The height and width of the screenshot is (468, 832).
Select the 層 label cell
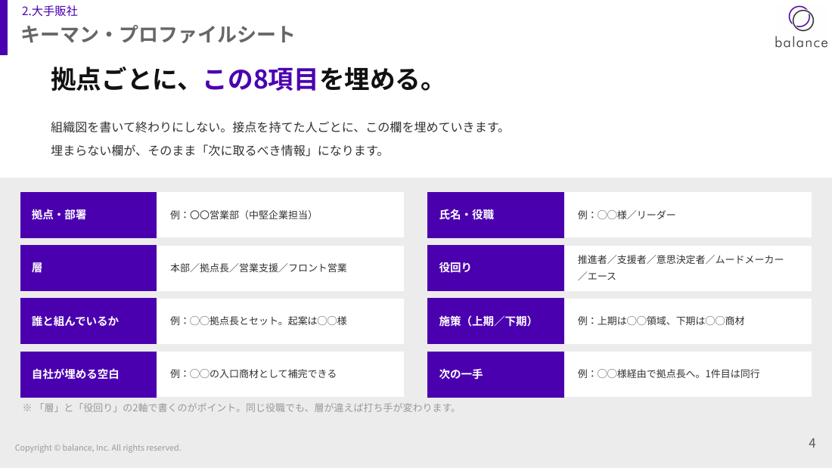point(88,268)
